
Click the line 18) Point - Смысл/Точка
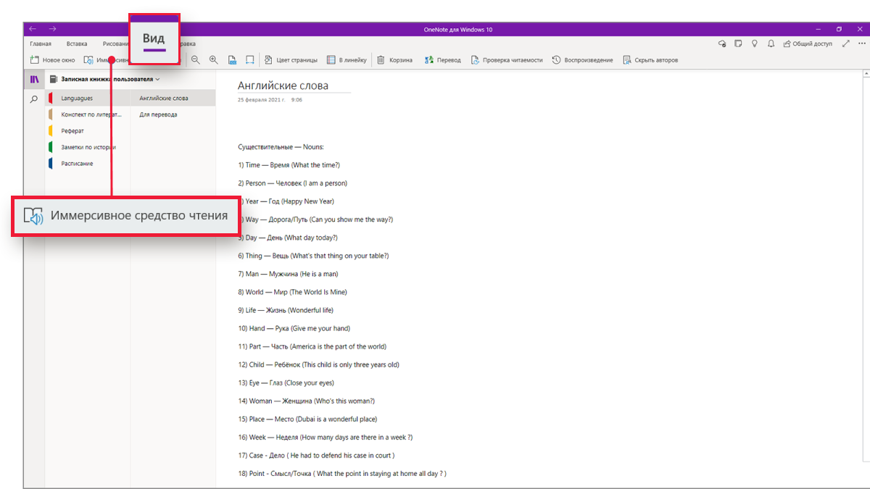coord(342,474)
